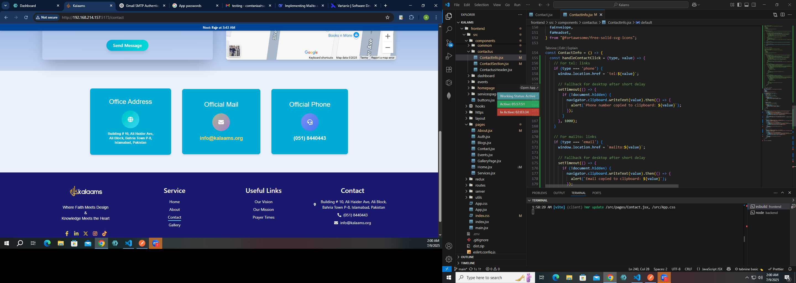This screenshot has width=796, height=283.
Task: Open the Explorer view in VS Code activity bar
Action: 449,16
